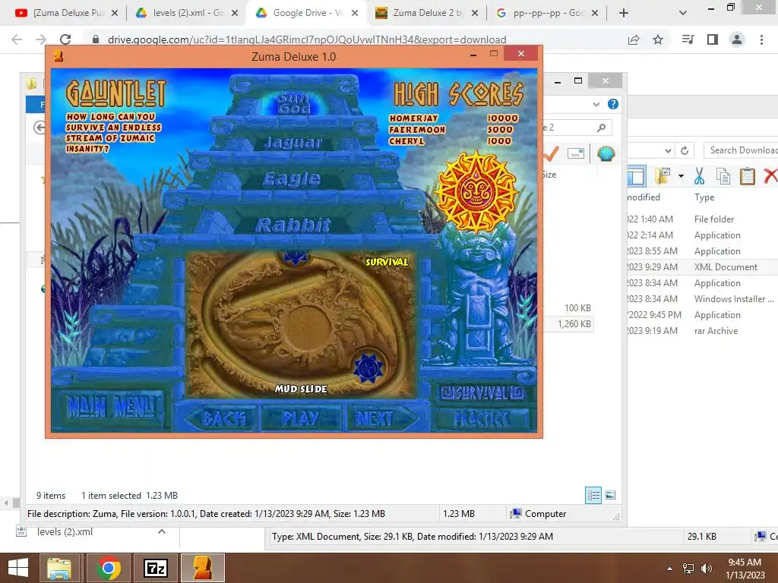778x583 pixels.
Task: Expand the levels (2).xml download options
Action: (x=162, y=532)
